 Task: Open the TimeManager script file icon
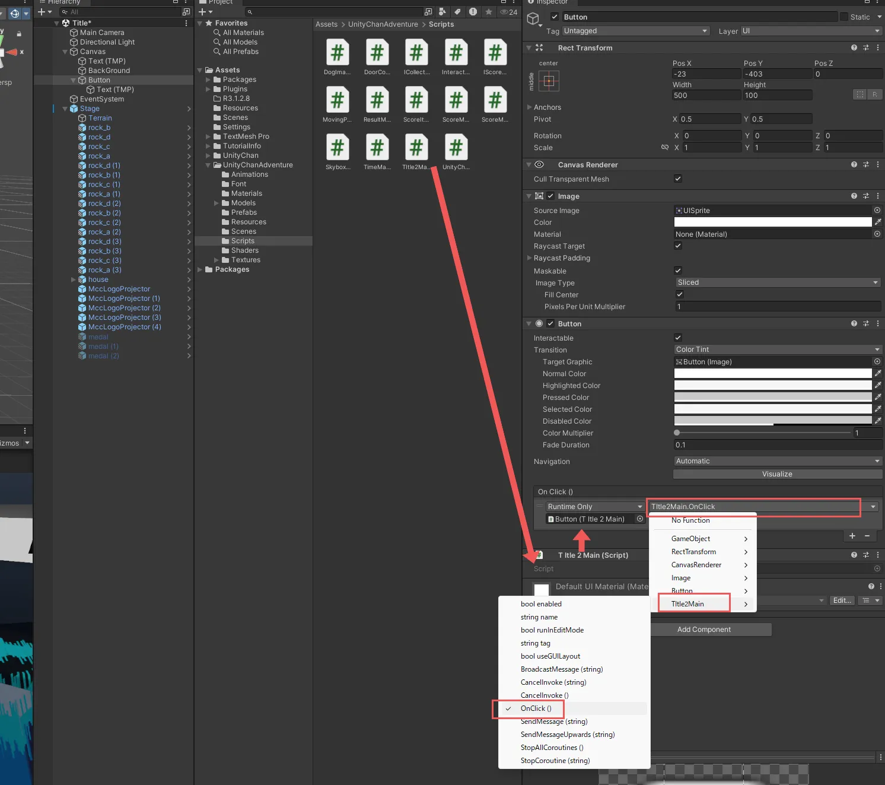pos(377,148)
